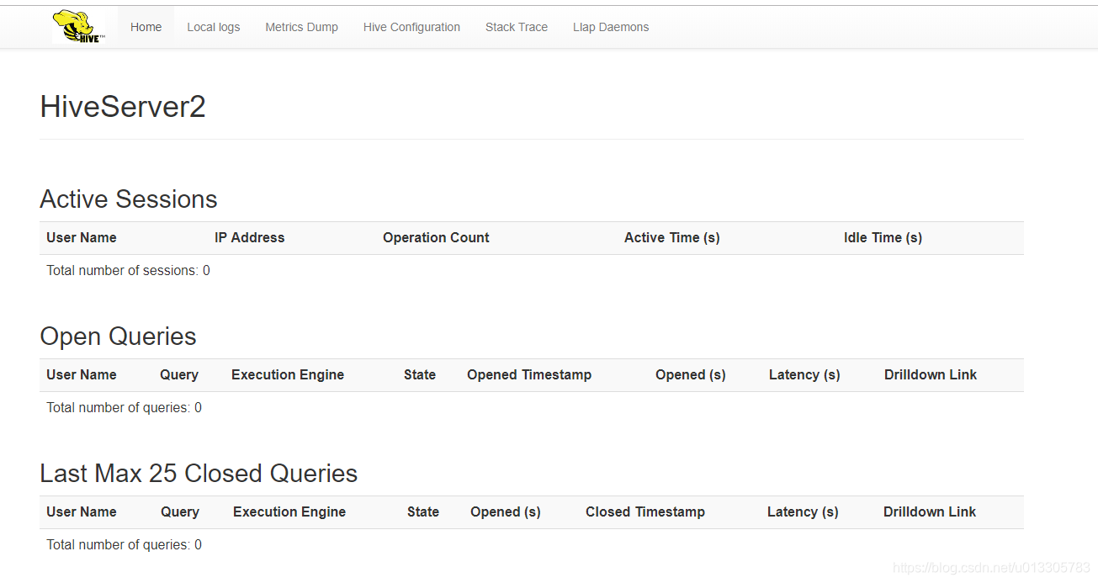Click the Idle Time (s) column header
This screenshot has width=1098, height=583.
coord(883,237)
